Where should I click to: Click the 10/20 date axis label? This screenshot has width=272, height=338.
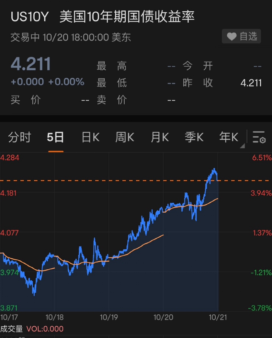point(163,317)
